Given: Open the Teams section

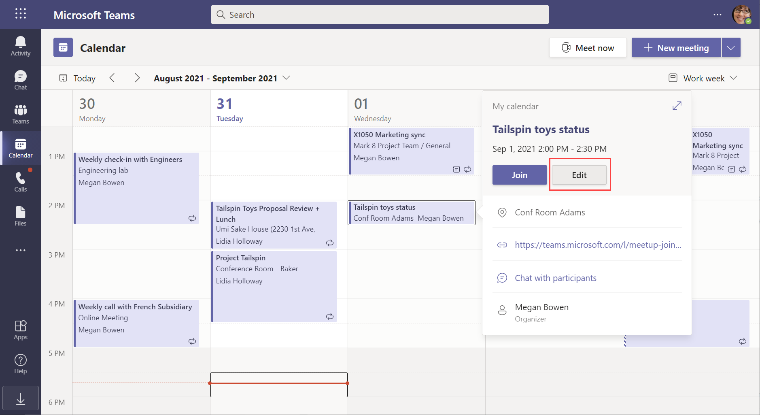Looking at the screenshot, I should click(21, 114).
